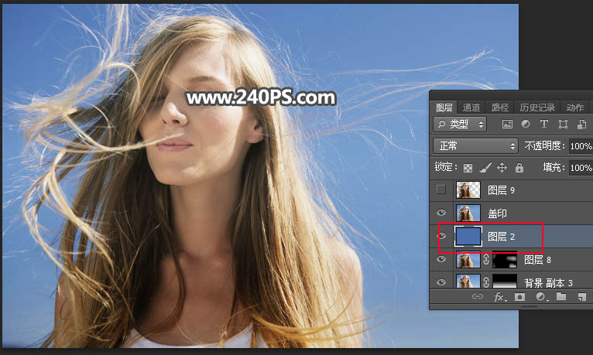Screen dimensions: 593x355
Task: Show hidden layer 图层 9
Action: 441,189
